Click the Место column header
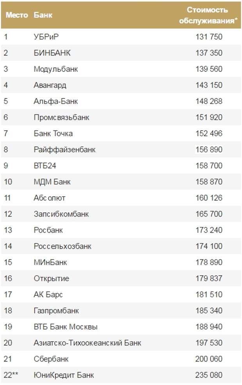 (x=17, y=15)
